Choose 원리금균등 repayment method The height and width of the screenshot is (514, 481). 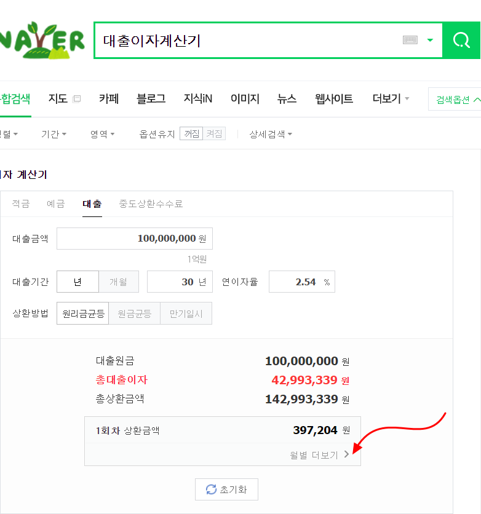pos(82,314)
